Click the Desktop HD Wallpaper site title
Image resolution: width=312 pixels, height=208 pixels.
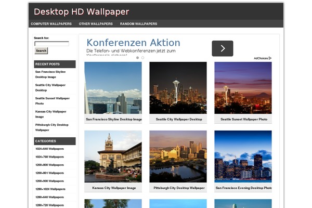coord(82,12)
